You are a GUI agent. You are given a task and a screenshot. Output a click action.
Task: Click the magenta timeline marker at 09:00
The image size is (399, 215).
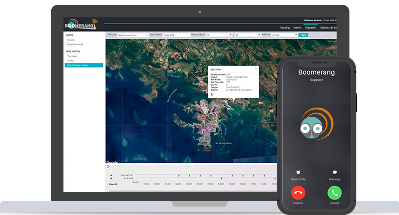coord(232,175)
